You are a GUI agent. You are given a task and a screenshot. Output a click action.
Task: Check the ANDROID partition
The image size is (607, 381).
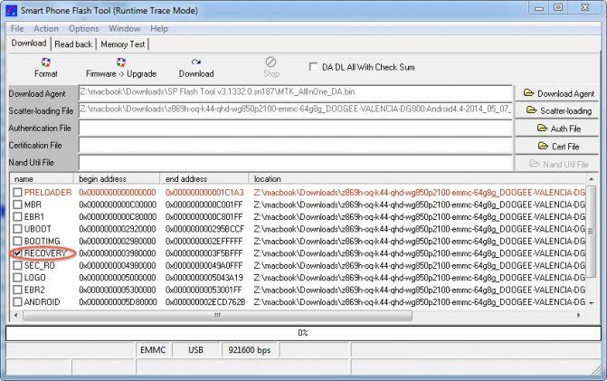point(17,302)
